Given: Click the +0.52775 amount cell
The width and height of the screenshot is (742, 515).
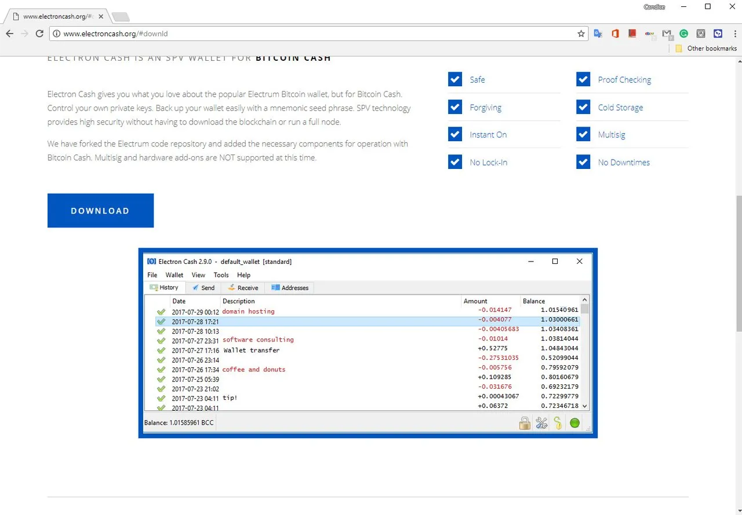Looking at the screenshot, I should (x=493, y=348).
